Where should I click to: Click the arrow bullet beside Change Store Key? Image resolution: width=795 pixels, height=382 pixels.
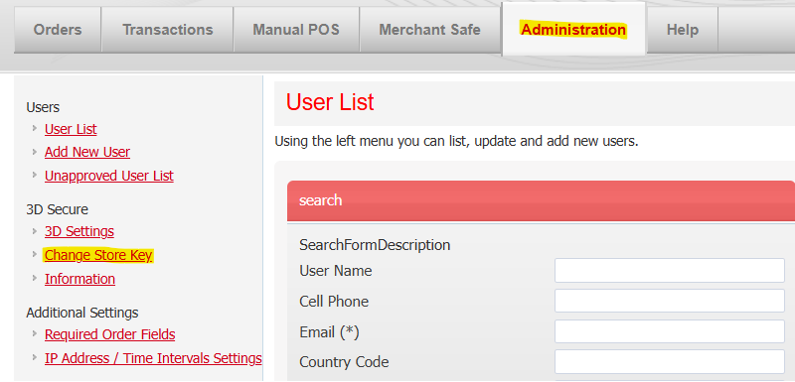click(35, 254)
